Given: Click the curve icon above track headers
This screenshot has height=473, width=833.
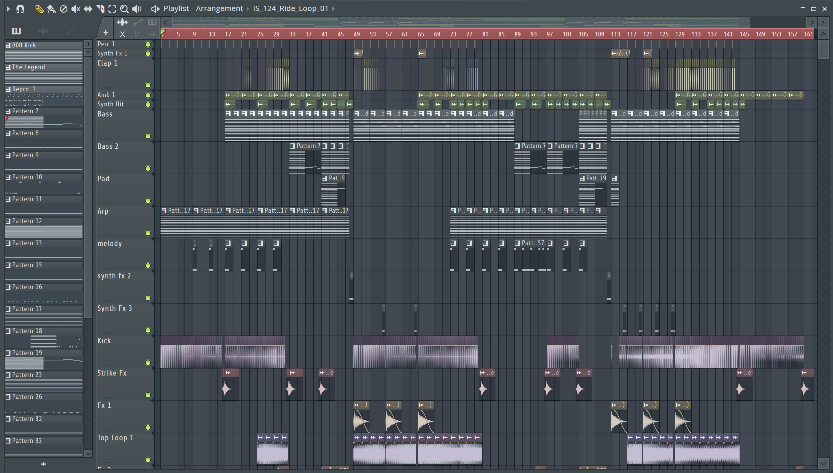Looking at the screenshot, I should (137, 34).
